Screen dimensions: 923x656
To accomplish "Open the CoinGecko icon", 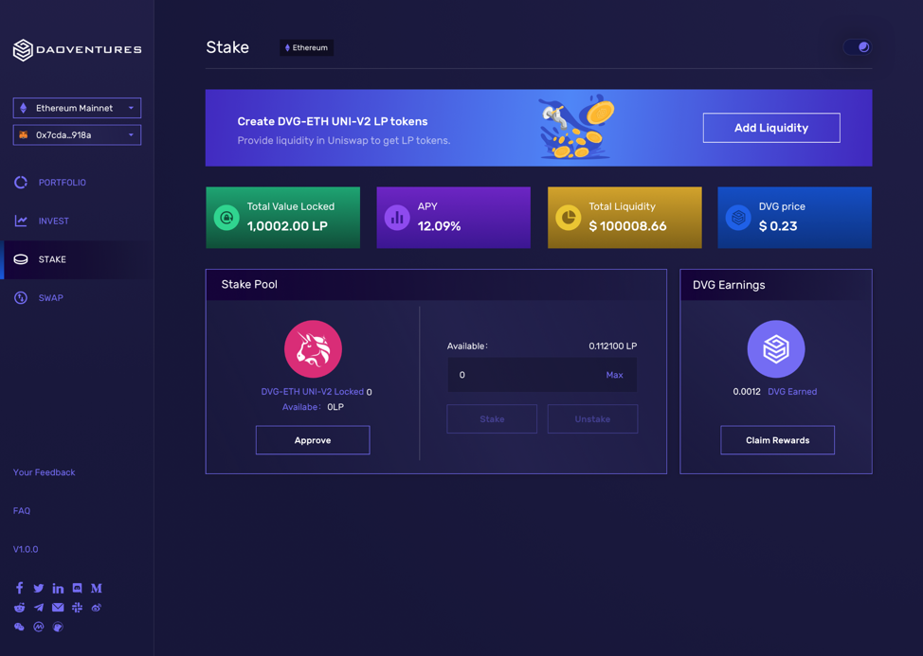I will coord(58,627).
